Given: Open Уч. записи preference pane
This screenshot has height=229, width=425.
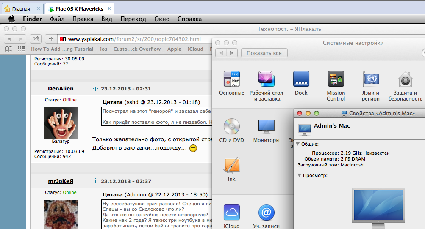Looking at the screenshot, I should tap(267, 216).
